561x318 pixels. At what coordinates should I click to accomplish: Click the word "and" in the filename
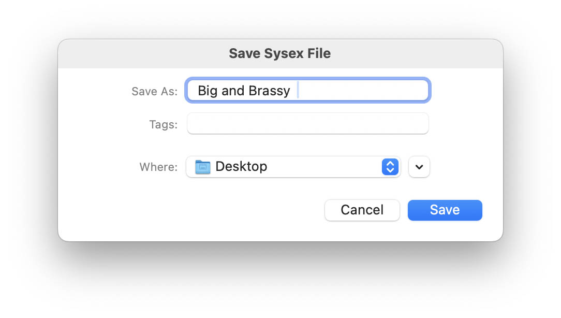coord(233,91)
